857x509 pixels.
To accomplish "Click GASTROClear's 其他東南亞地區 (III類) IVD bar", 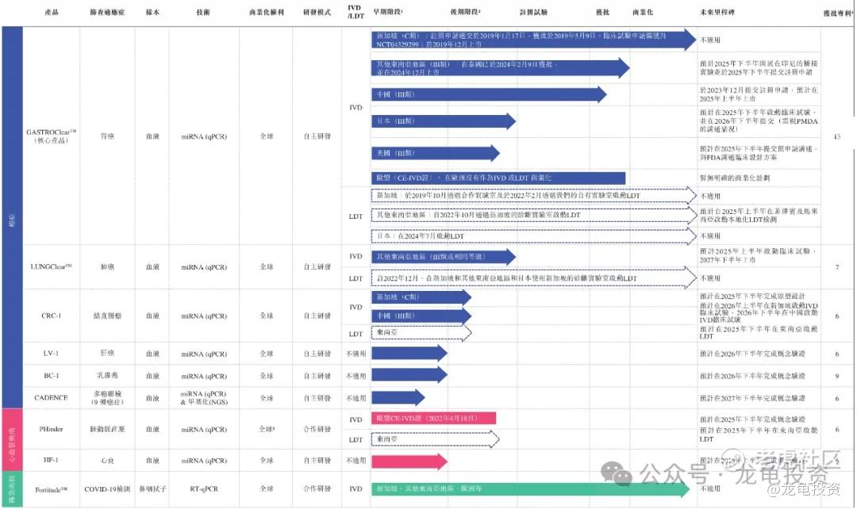I will pos(500,68).
